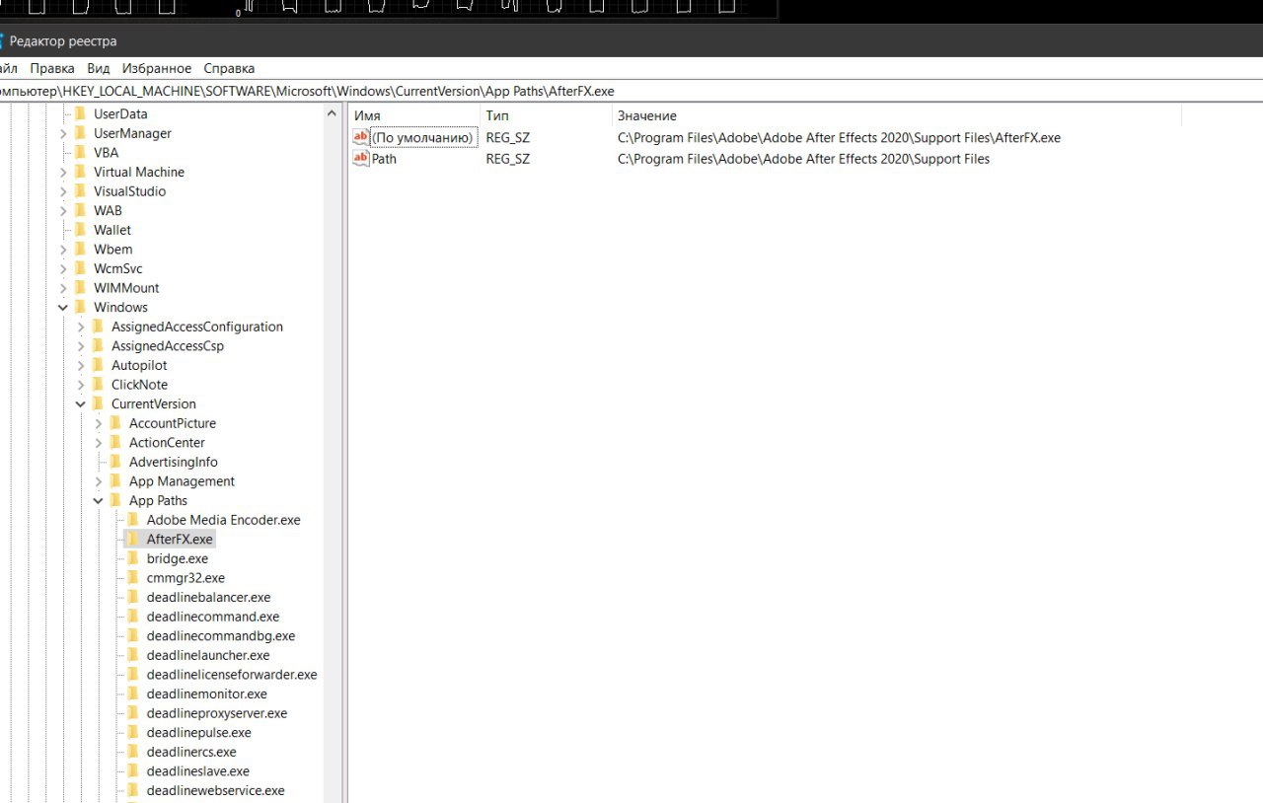Collapse the App Paths key
The width and height of the screenshot is (1263, 803).
pos(99,500)
